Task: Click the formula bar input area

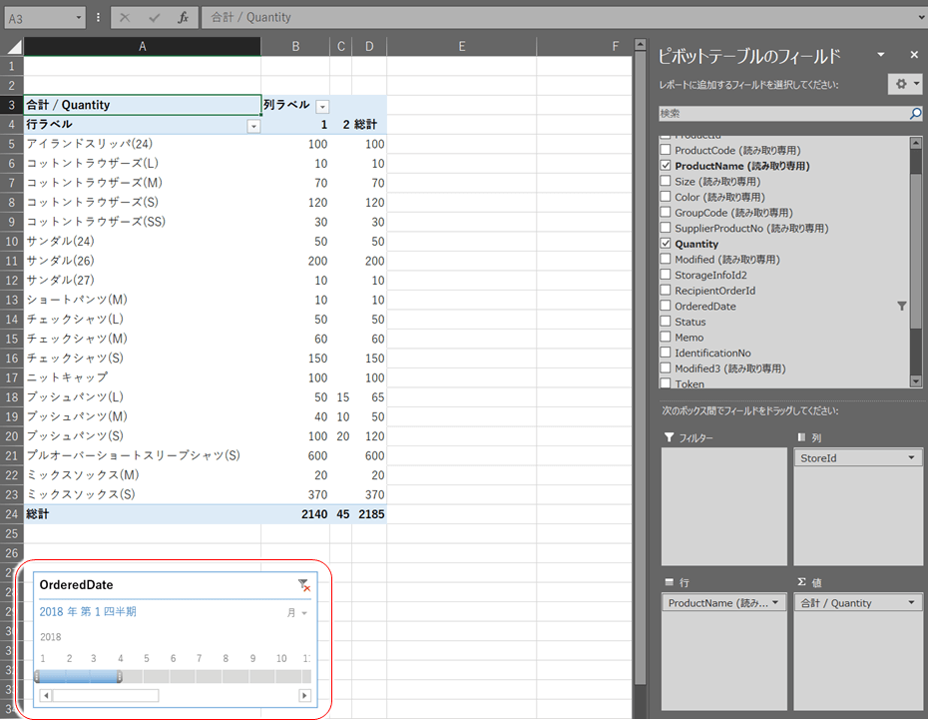Action: click(x=557, y=18)
